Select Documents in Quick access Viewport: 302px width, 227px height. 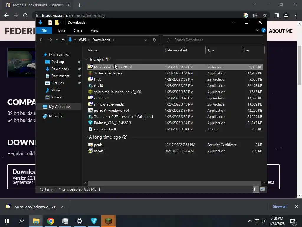[60, 76]
